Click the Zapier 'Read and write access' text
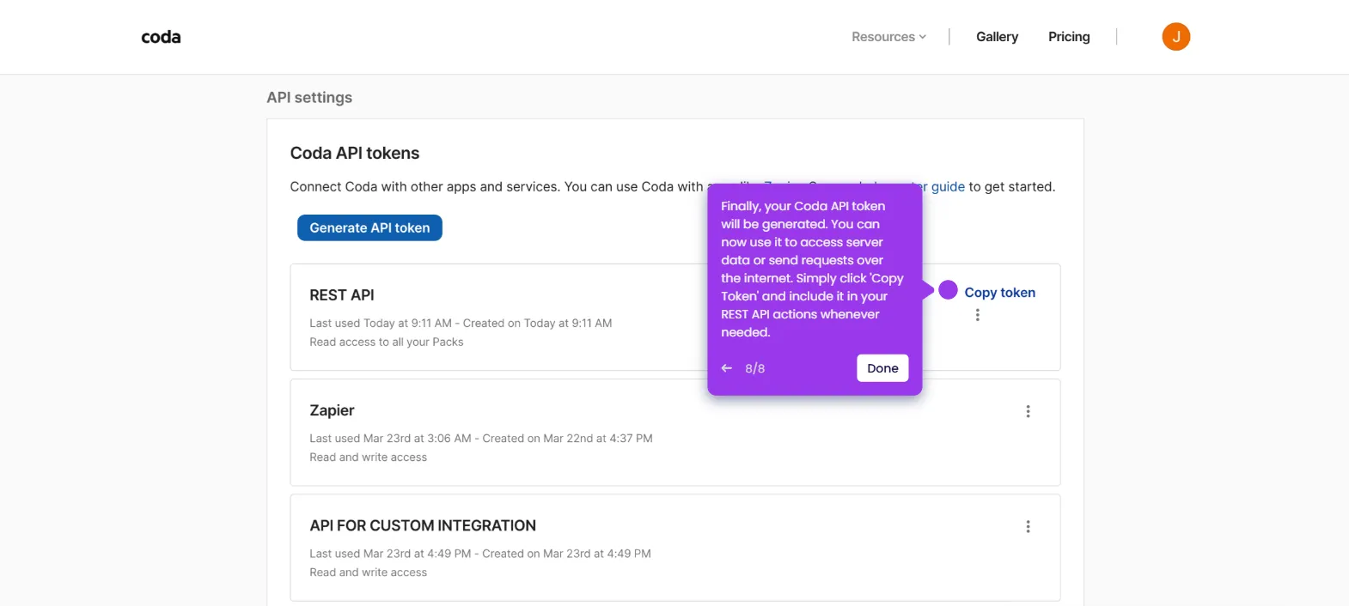Screen dimensions: 1349x606 pyautogui.click(x=368, y=458)
